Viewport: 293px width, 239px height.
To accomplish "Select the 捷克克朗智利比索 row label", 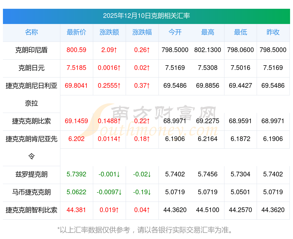I will (31, 210).
